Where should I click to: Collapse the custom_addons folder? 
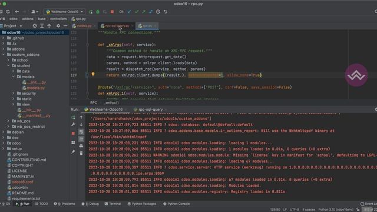tap(4, 55)
